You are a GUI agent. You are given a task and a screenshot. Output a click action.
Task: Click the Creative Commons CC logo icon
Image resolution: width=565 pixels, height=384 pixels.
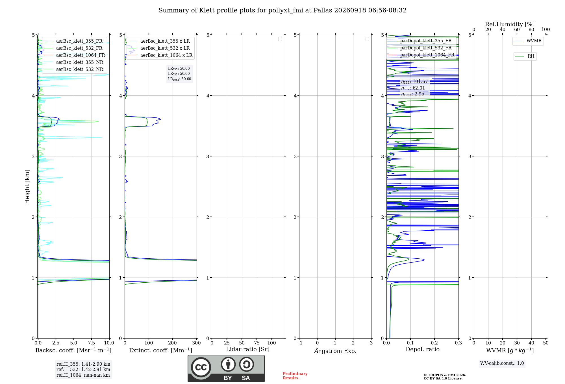pos(201,367)
